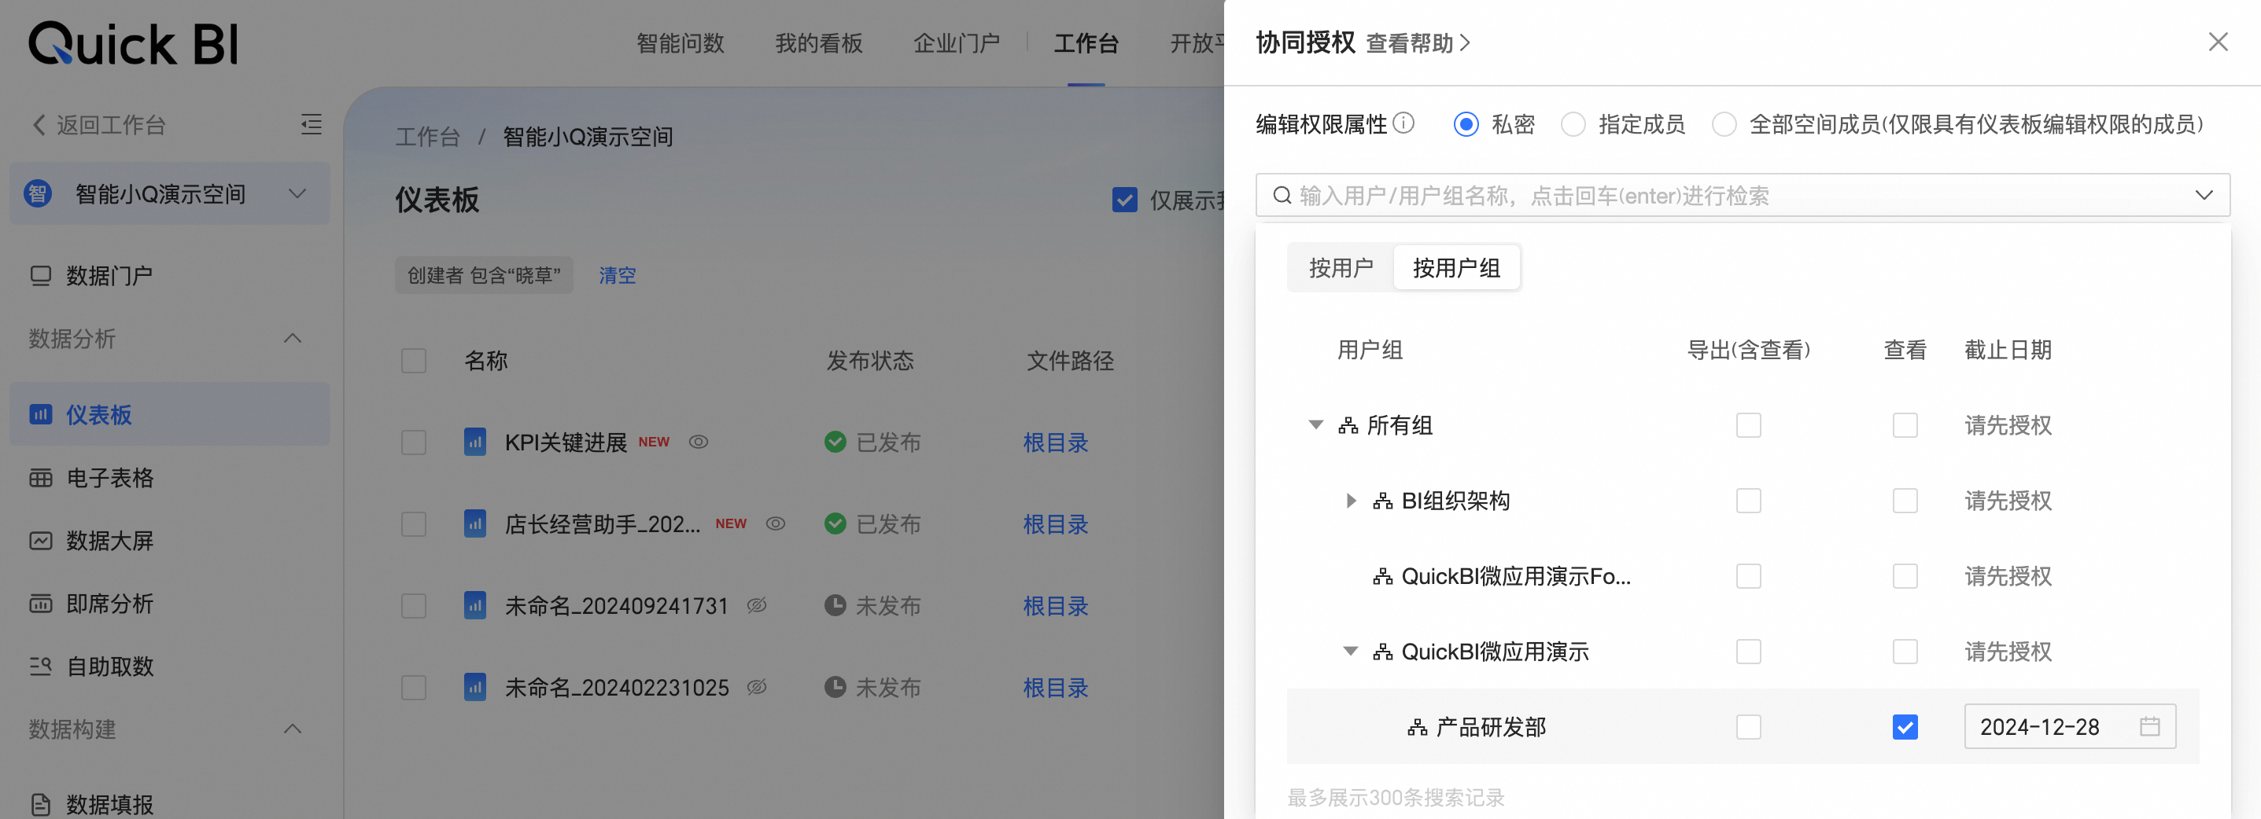Click 根目录 link for 未命名_202402231025
2261x819 pixels.
1056,687
